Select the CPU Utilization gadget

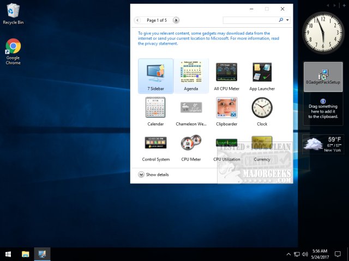227,146
